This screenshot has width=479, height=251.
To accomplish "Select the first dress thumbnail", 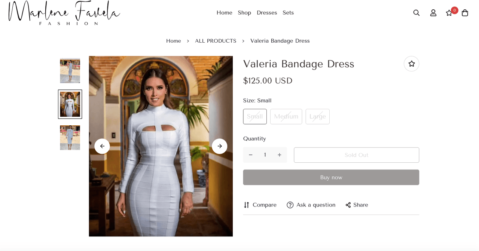I will click(70, 71).
